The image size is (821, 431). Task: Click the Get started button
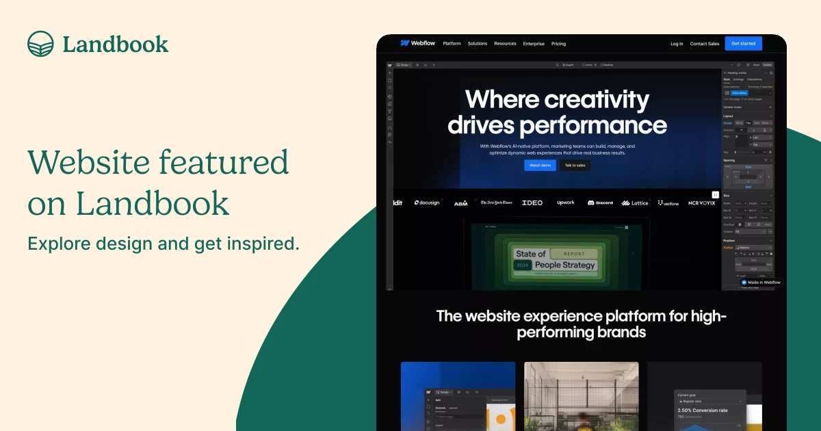[743, 43]
